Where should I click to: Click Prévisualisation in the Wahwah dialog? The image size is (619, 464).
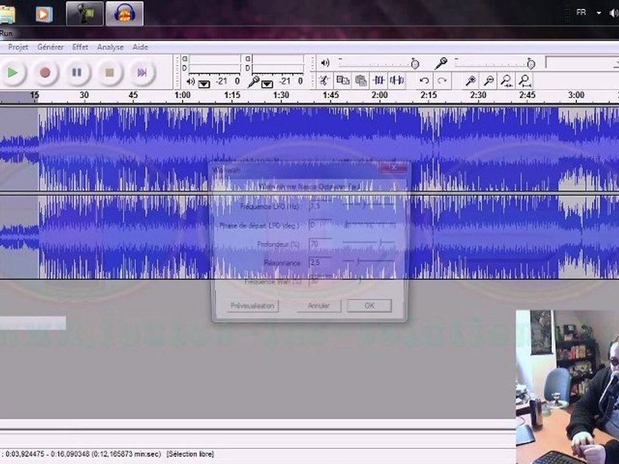click(x=253, y=305)
